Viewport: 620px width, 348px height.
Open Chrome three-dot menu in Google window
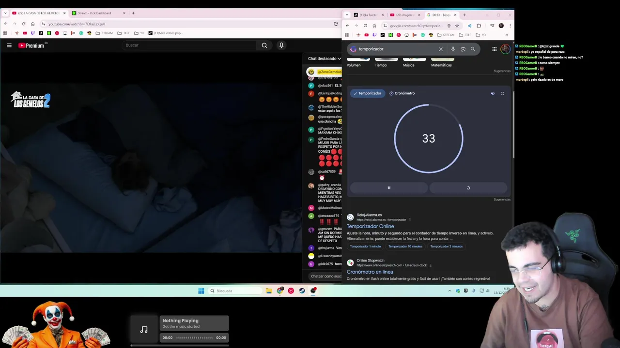(x=510, y=26)
